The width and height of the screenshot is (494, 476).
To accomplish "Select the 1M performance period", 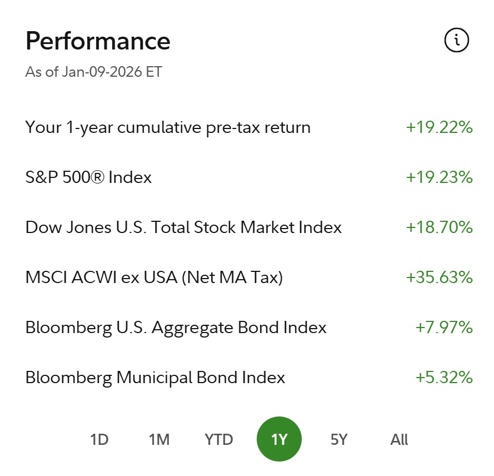I will point(159,439).
